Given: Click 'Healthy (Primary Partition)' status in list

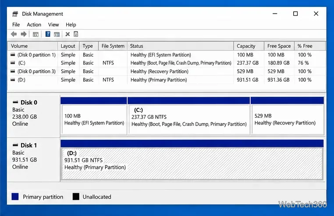Looking at the screenshot, I should [159, 80].
